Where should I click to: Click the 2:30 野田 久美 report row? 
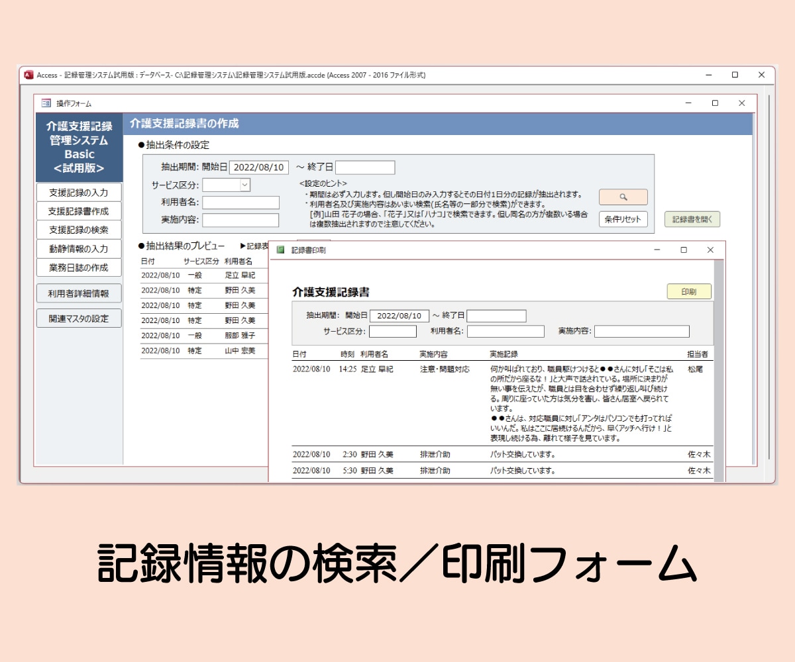pos(503,454)
